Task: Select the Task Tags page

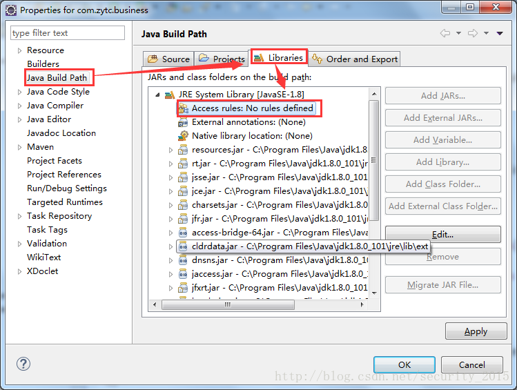Action: (x=47, y=230)
